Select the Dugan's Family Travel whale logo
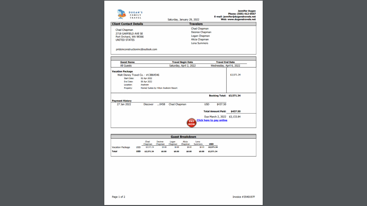Viewport: 367px width, 206px height. (122, 14)
